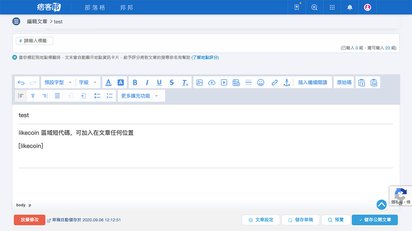Toggle italic formatting

tap(147, 82)
